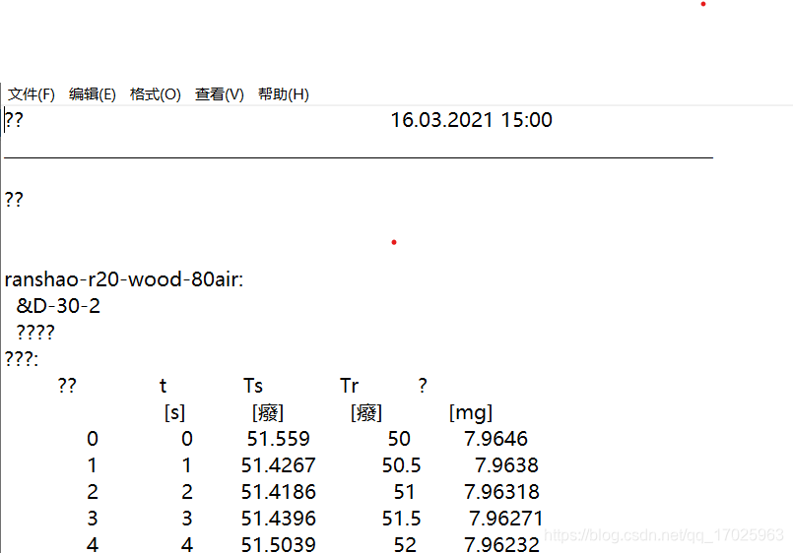793x553 pixels.
Task: Click the Tr column header
Action: [349, 386]
